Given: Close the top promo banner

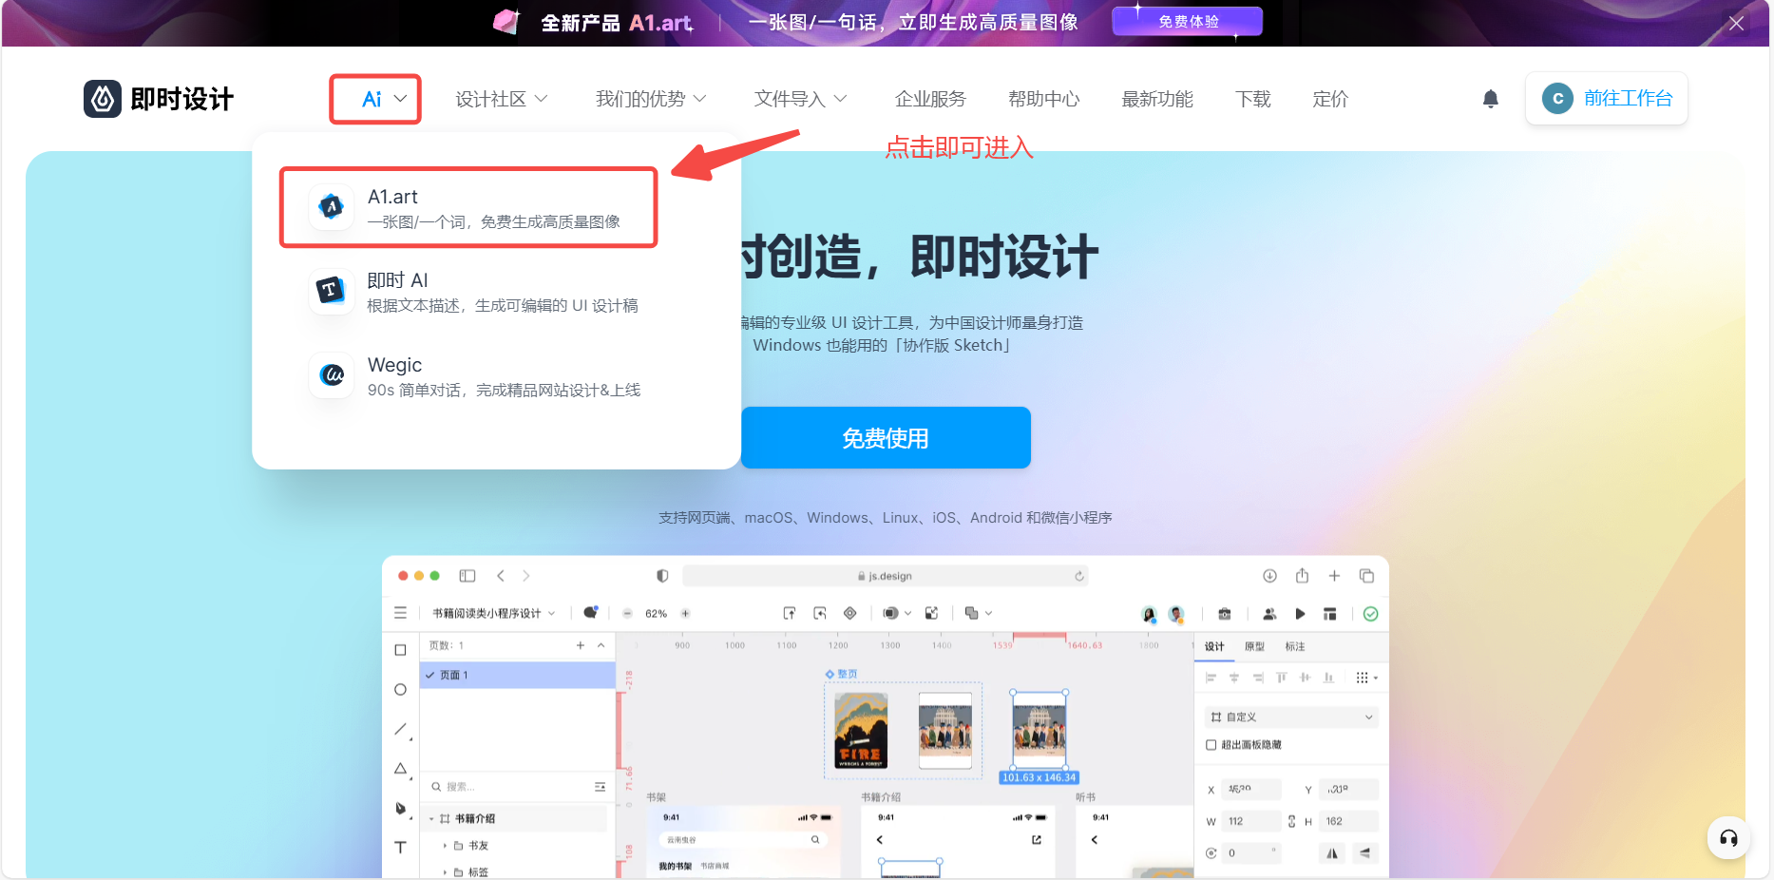Looking at the screenshot, I should point(1735,23).
